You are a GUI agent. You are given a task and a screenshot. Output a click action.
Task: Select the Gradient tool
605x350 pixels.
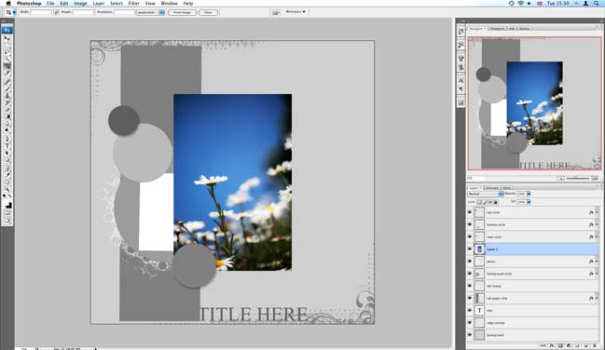click(7, 115)
